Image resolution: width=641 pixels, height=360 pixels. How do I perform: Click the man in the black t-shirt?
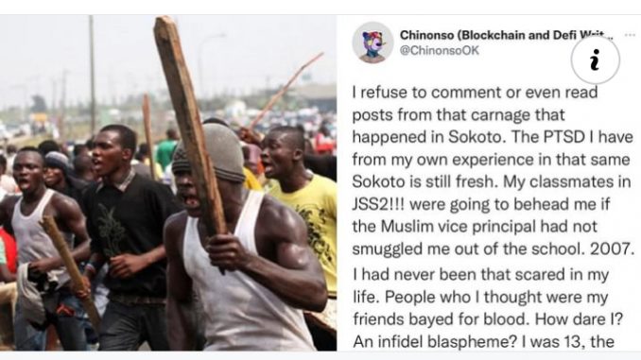pos(130,229)
